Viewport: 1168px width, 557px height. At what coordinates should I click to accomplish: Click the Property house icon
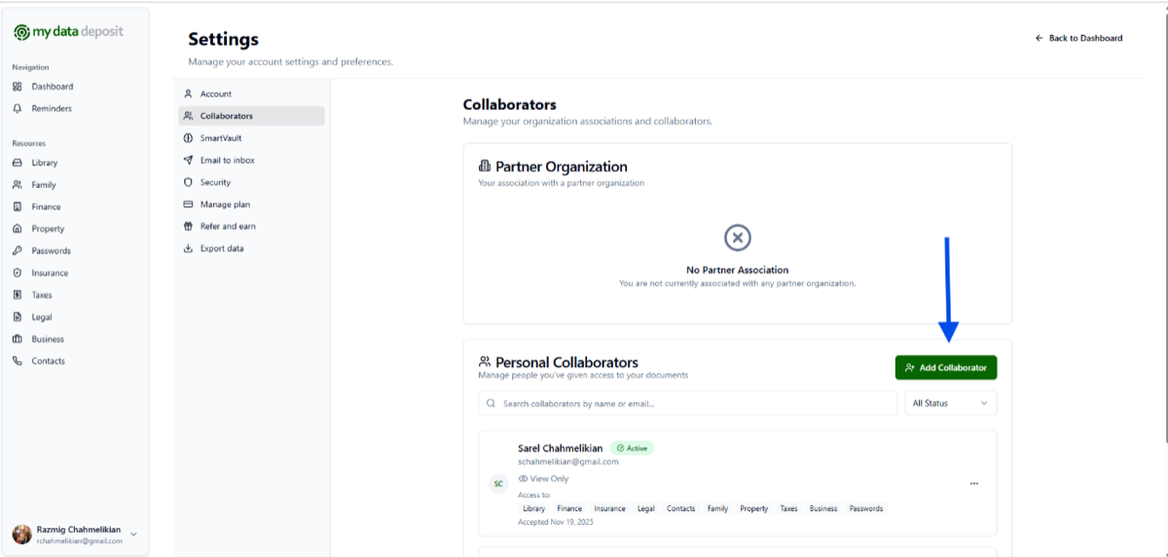[x=18, y=229]
